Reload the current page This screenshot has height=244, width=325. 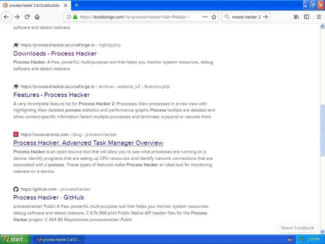click(x=27, y=17)
